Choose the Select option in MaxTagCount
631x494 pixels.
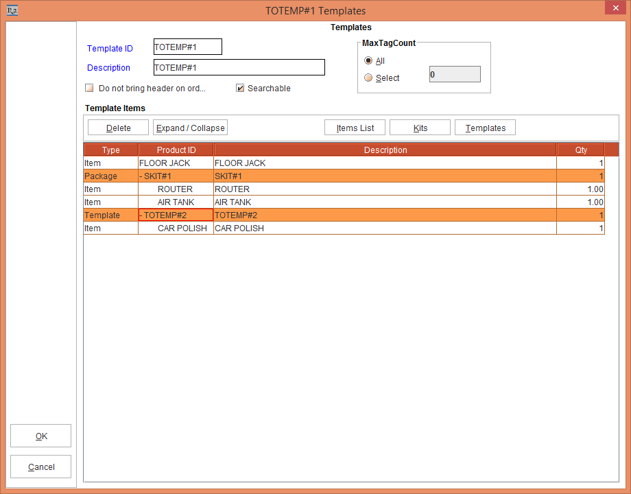point(368,78)
